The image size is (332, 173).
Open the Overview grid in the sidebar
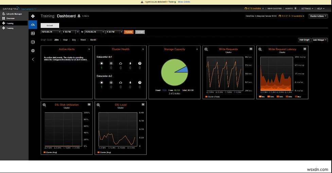[x=8, y=18]
